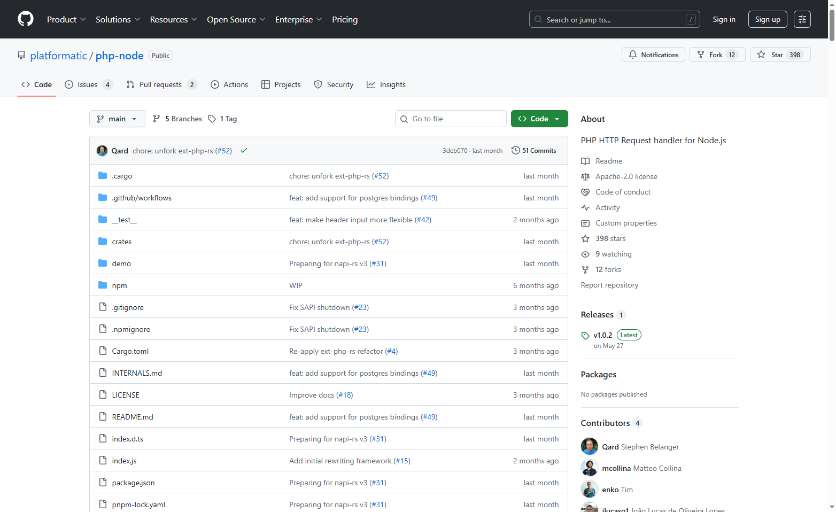The image size is (836, 512).
Task: Click the Notifications bell button
Action: [x=653, y=55]
